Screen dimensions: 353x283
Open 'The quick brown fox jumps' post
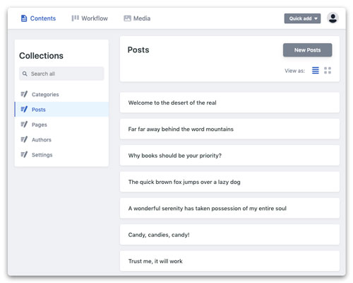pyautogui.click(x=229, y=182)
